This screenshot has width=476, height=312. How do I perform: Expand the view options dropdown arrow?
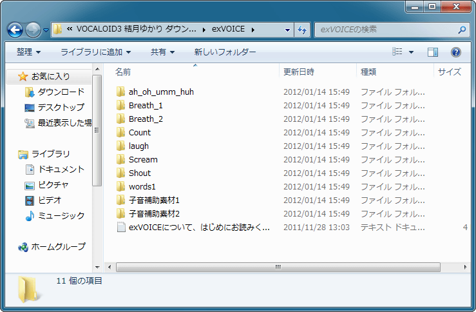tap(411, 52)
